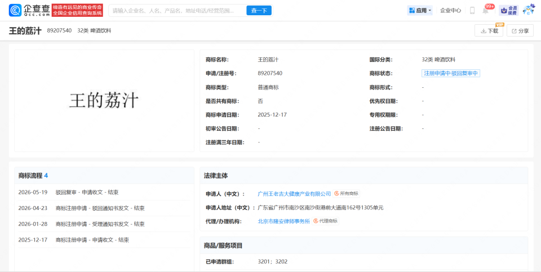Open the mobile phone app icon

coord(472,10)
